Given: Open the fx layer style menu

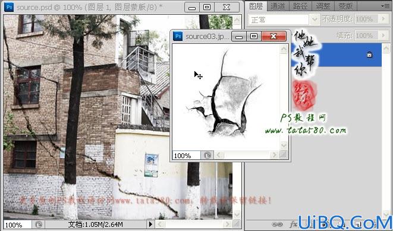Looking at the screenshot, I should point(293,224).
